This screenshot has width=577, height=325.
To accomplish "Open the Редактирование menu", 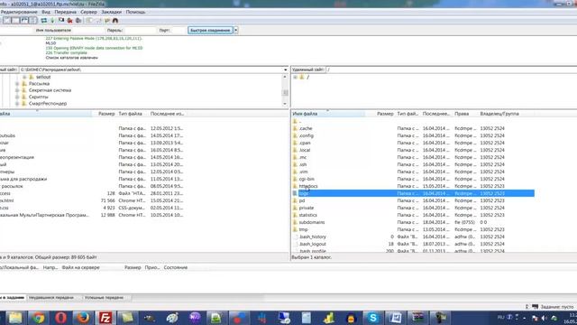I will [19, 12].
